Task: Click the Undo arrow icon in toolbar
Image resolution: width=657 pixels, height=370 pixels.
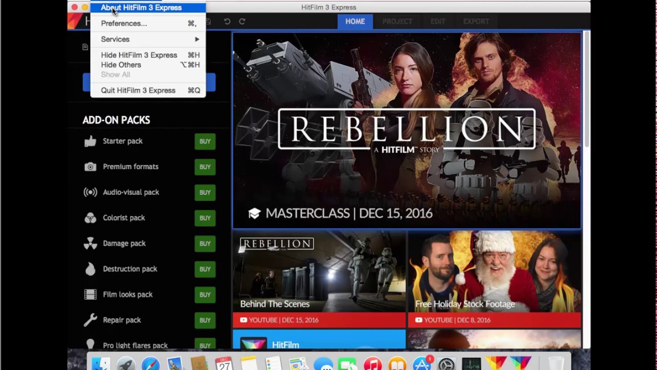Action: [x=227, y=22]
